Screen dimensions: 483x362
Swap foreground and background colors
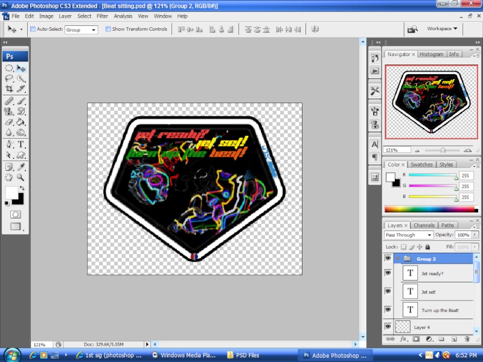point(22,188)
